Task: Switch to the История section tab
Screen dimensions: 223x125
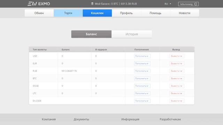Action: (132, 34)
